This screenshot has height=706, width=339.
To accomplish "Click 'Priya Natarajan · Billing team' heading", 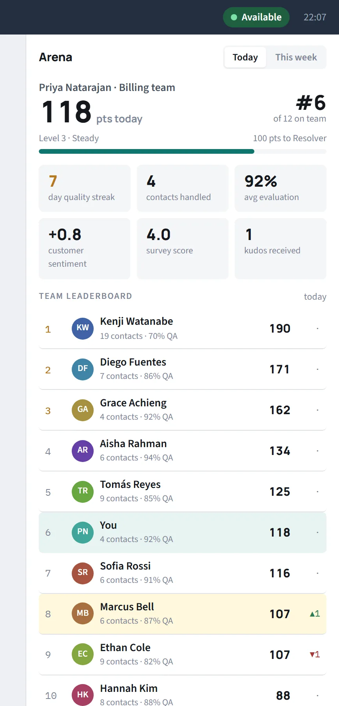I will (x=107, y=87).
